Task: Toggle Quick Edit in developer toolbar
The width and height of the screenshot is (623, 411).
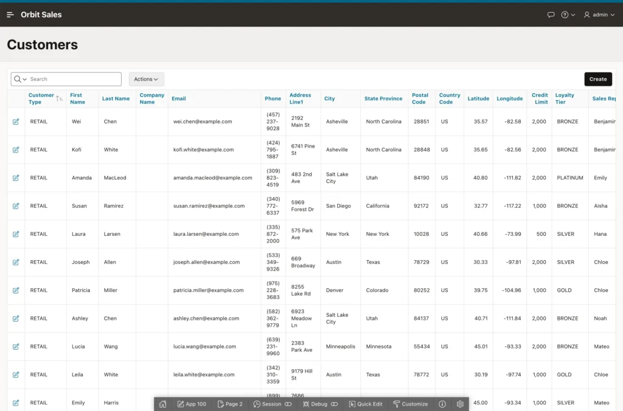Action: (x=366, y=404)
